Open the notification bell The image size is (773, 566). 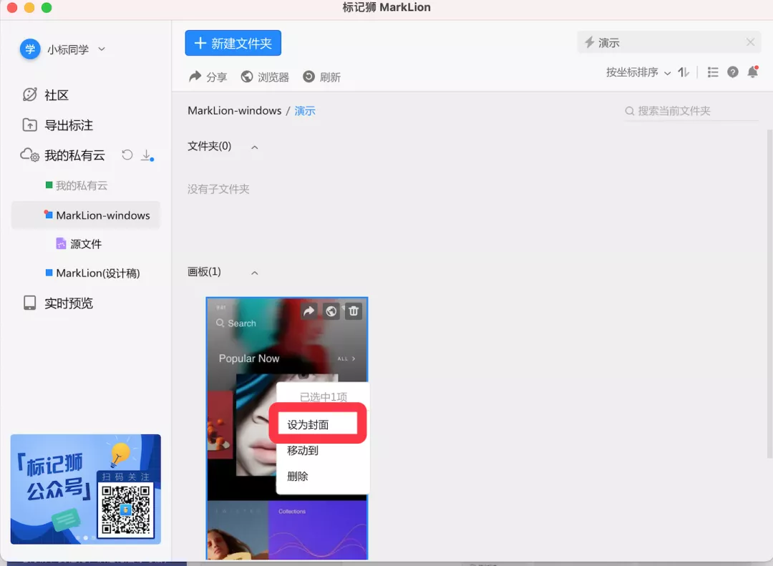click(752, 72)
